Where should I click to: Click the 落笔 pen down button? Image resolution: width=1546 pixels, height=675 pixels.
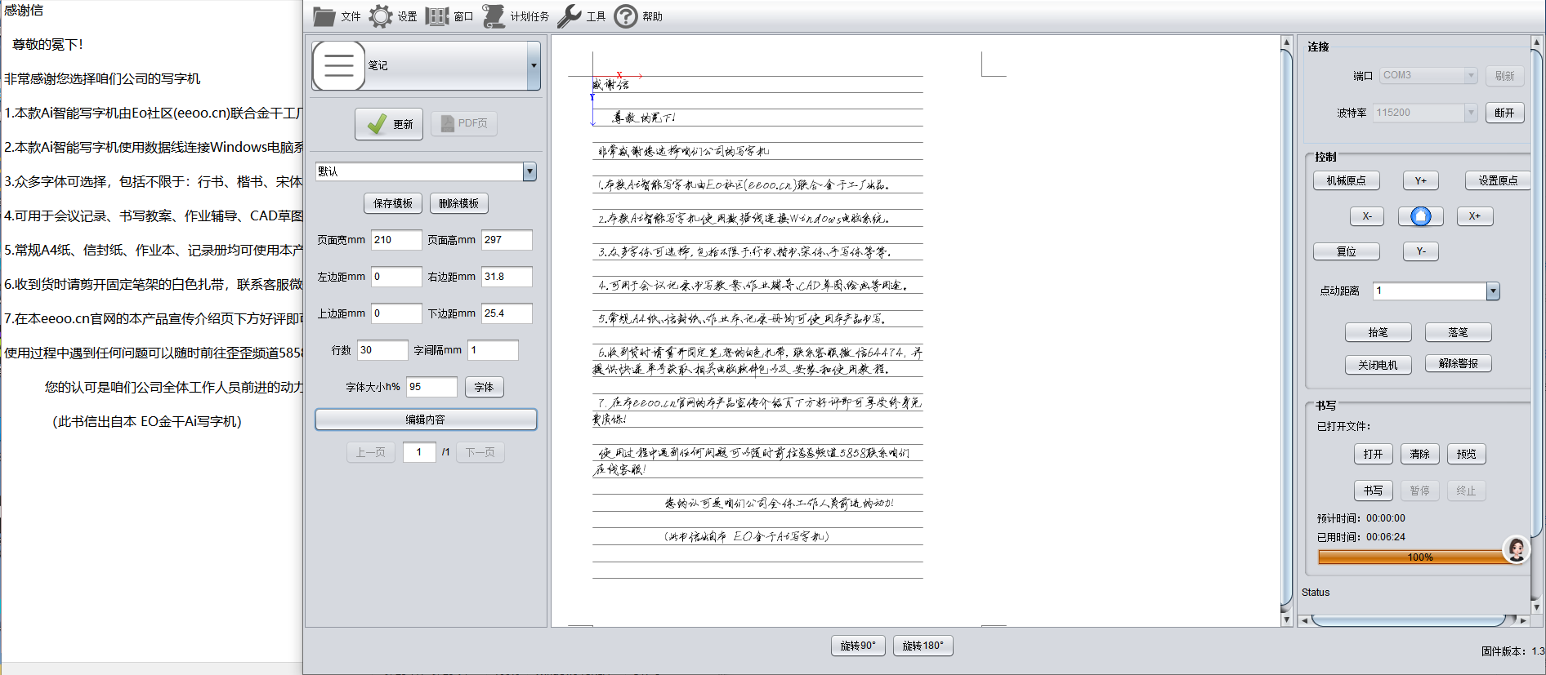pos(1458,332)
